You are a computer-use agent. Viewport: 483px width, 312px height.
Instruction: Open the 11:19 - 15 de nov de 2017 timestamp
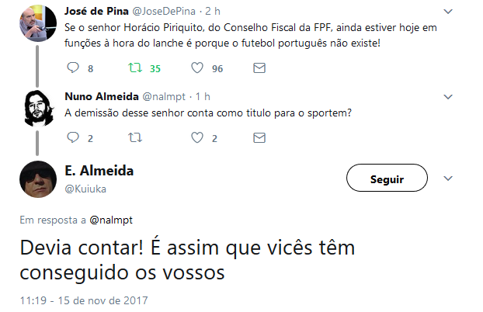83,300
